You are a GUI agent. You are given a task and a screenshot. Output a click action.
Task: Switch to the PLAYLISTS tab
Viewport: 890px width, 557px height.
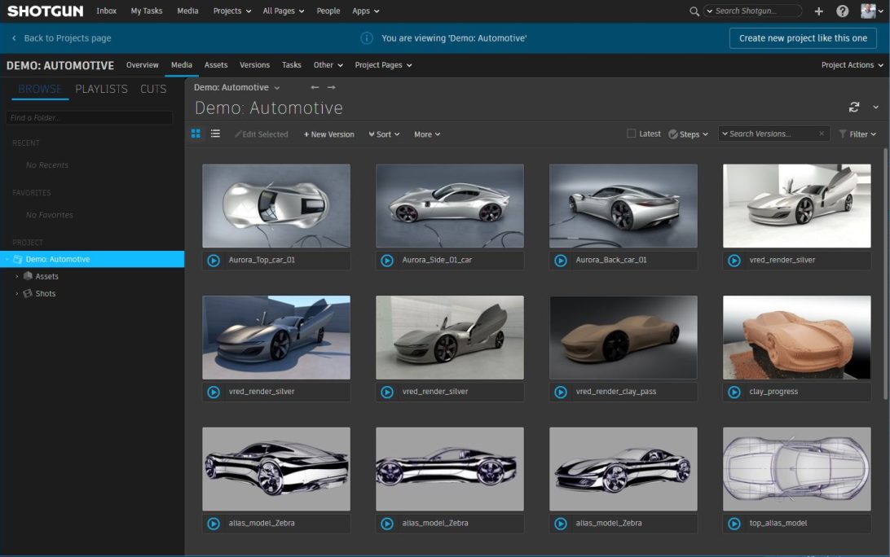coord(101,90)
